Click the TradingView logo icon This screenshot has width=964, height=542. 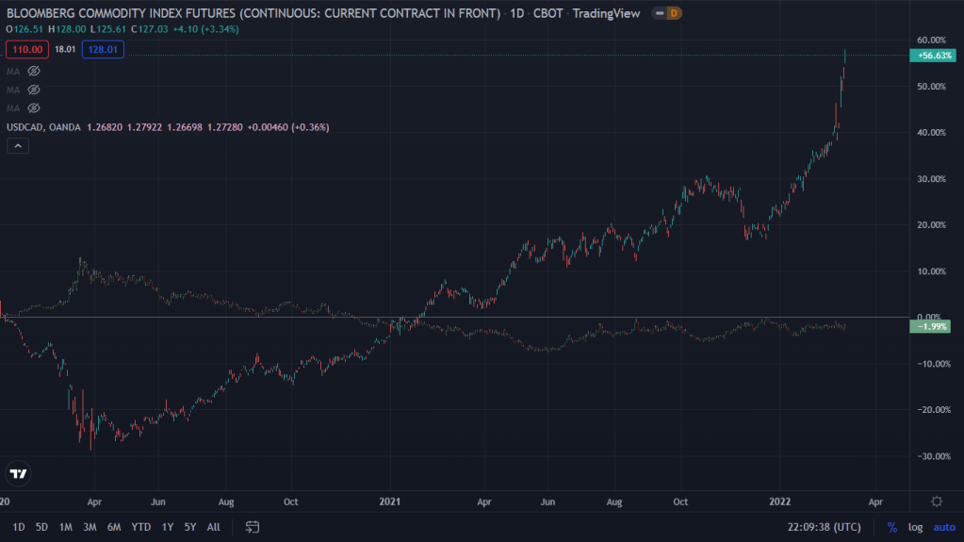(18, 473)
